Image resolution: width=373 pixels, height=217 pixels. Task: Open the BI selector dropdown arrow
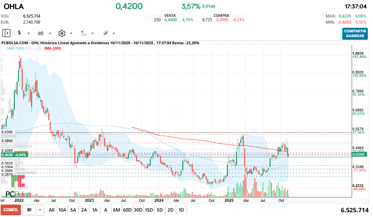(40, 210)
